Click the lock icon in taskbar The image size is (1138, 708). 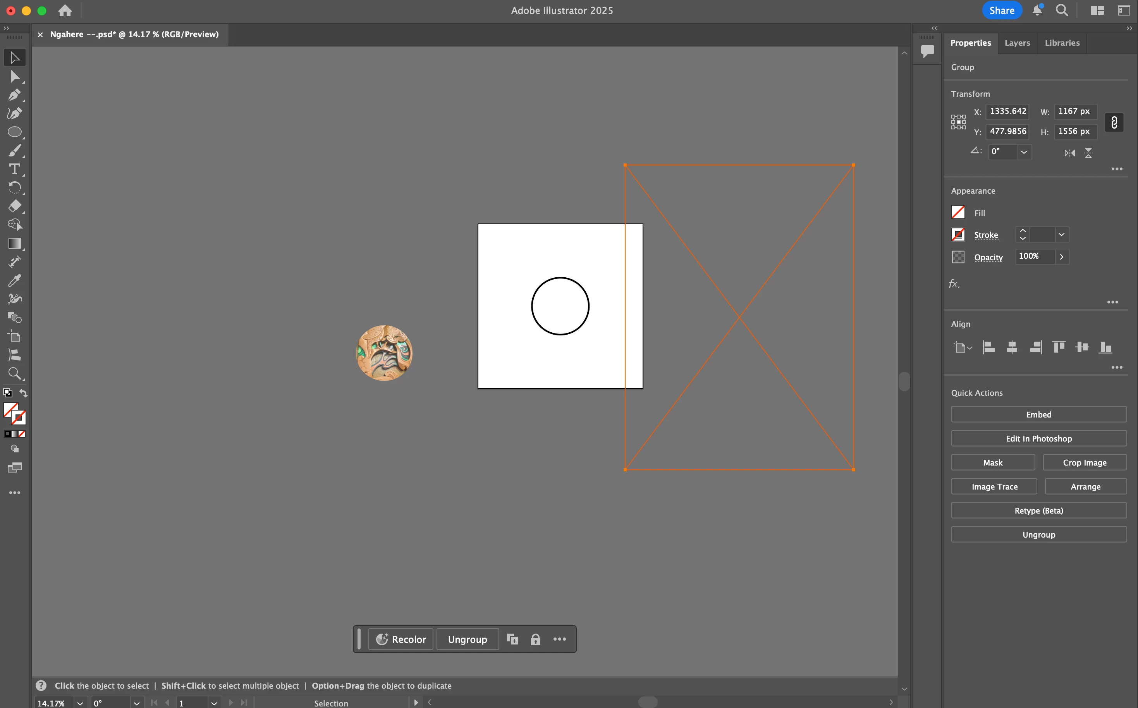pos(535,639)
